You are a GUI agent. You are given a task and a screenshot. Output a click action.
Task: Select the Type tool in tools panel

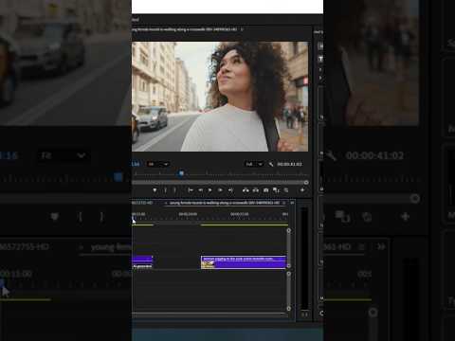tap(320, 59)
